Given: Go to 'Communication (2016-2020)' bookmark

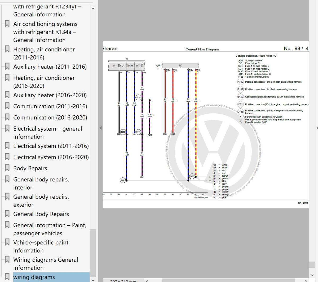Looking at the screenshot, I should 50,117.
